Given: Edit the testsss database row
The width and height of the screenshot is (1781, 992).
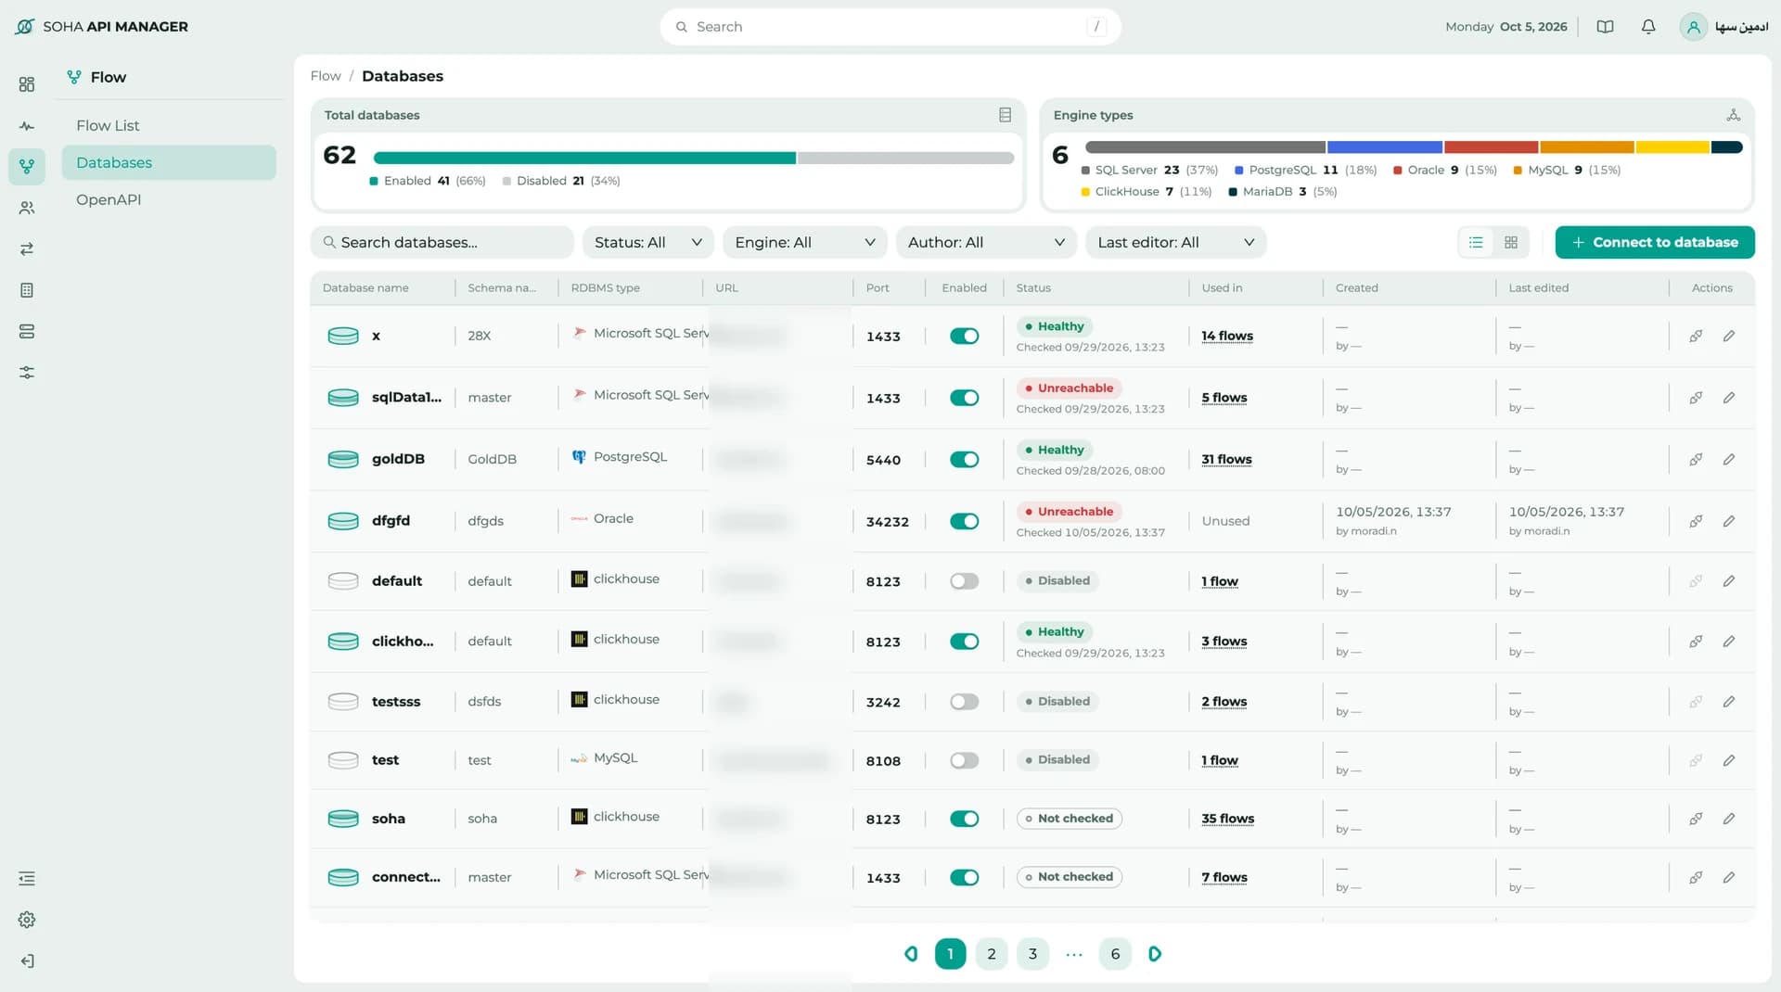Looking at the screenshot, I should coord(1729,702).
